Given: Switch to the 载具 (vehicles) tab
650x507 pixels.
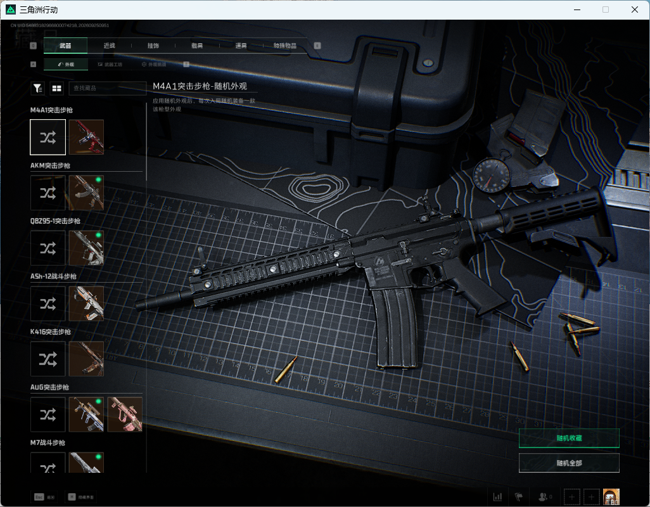Looking at the screenshot, I should 197,46.
